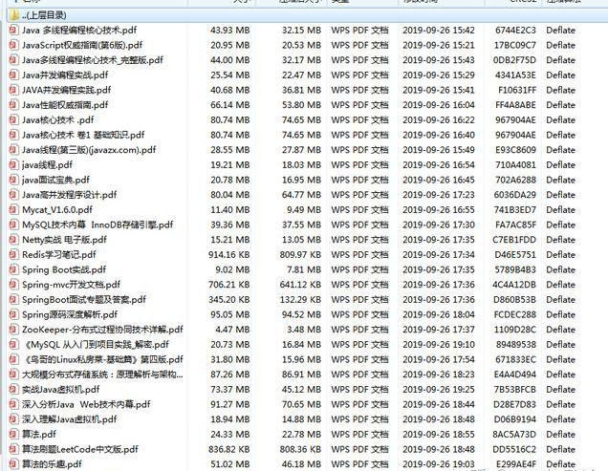Select file name java面试宝典.pdf
This screenshot has height=471, width=608.
55,180
